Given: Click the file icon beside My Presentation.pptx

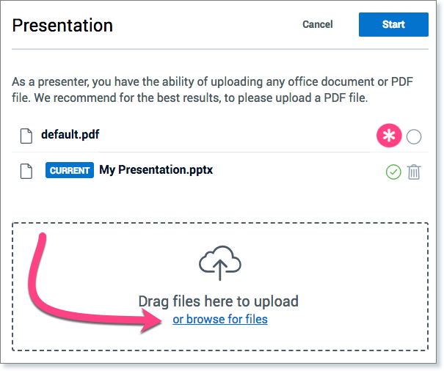Looking at the screenshot, I should click(26, 171).
